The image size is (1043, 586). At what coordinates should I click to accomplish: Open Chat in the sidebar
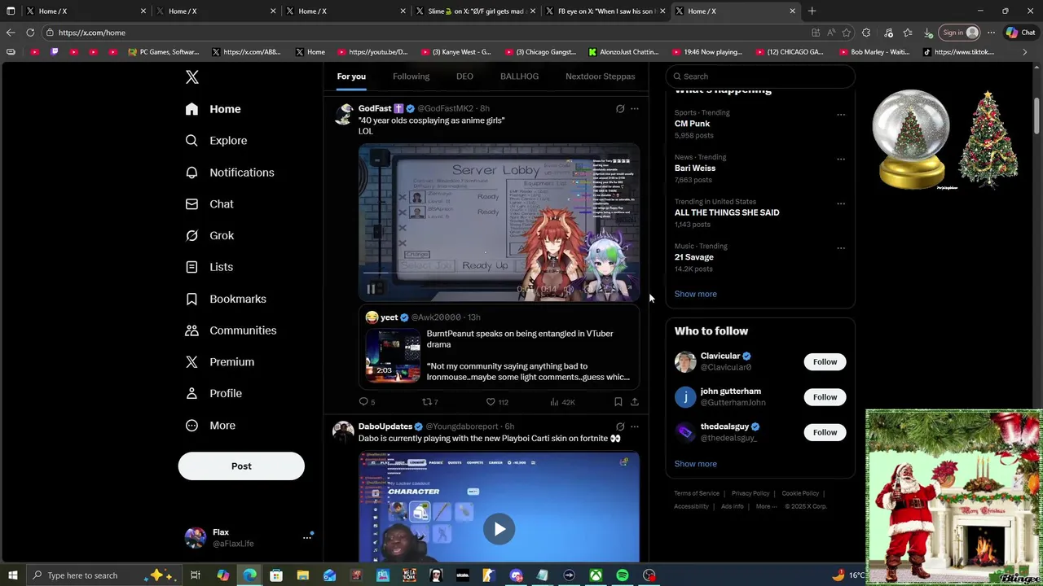(x=209, y=204)
